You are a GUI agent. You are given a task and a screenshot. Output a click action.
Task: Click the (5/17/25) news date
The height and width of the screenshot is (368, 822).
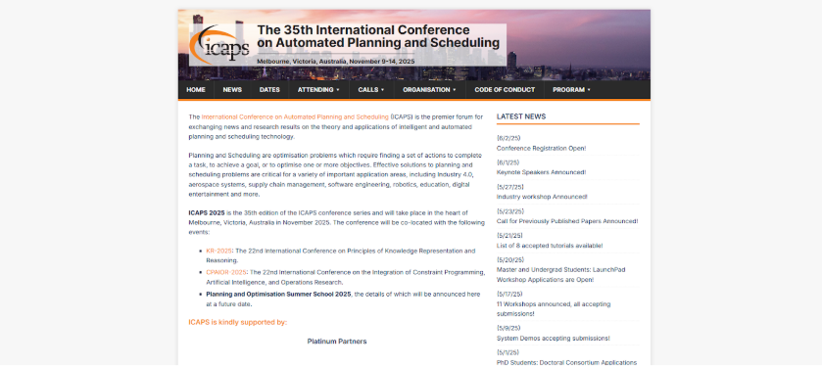tap(509, 295)
